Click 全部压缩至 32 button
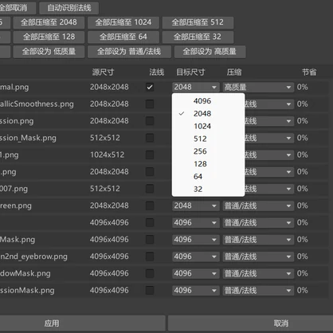 point(198,37)
